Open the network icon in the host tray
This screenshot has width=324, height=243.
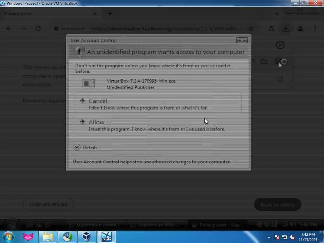[284, 237]
